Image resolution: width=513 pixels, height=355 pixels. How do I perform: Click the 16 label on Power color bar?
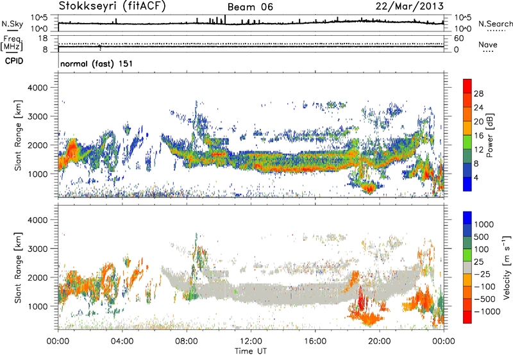pos(478,136)
